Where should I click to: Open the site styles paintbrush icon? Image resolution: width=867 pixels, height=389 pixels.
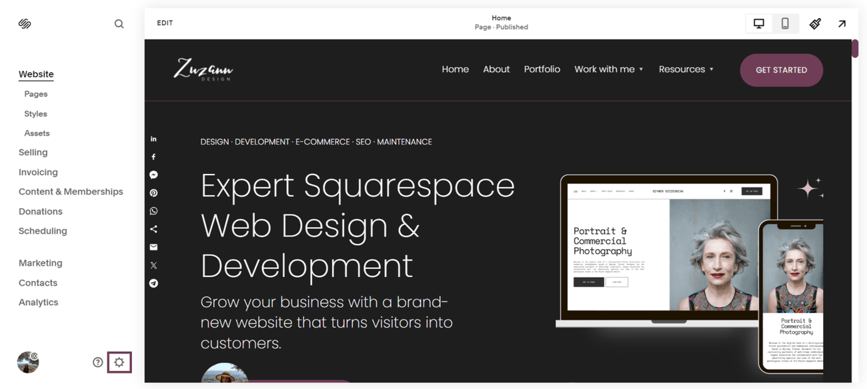click(x=815, y=24)
